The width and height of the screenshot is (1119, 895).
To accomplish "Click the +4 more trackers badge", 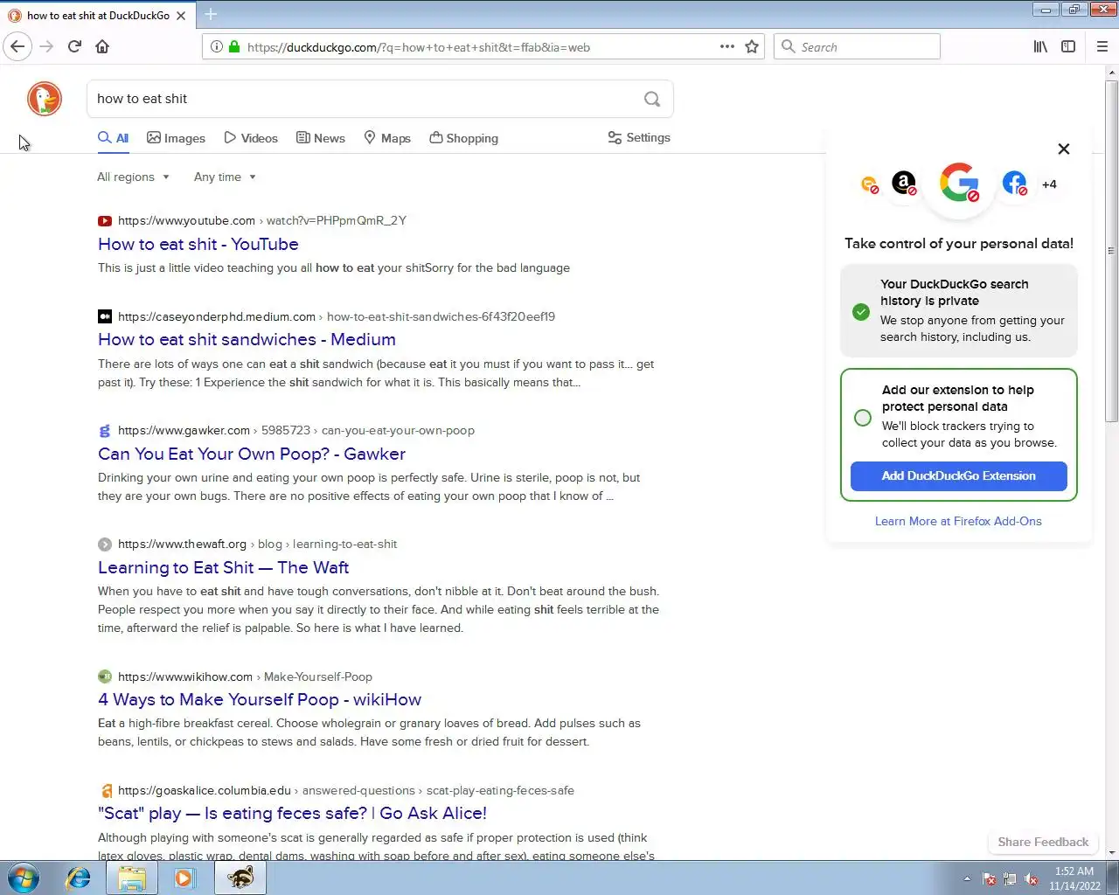I will click(x=1049, y=184).
